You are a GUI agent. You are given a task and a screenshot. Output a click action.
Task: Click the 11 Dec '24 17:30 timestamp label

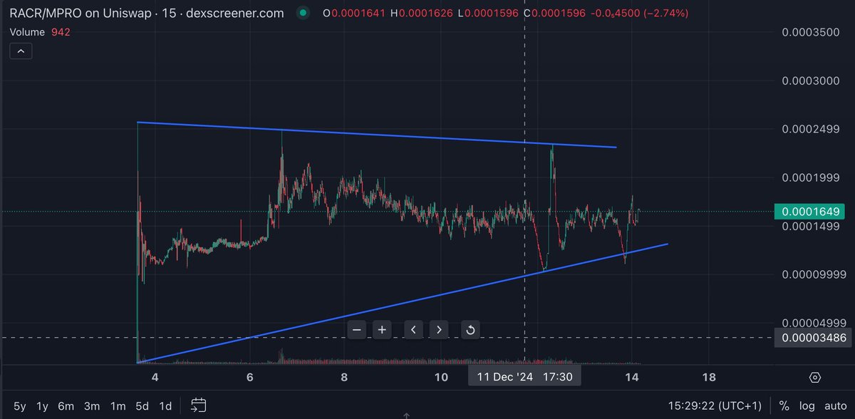click(524, 376)
